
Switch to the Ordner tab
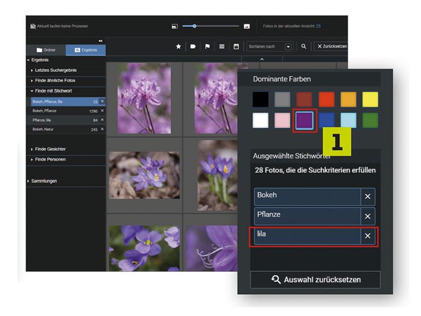(x=46, y=50)
